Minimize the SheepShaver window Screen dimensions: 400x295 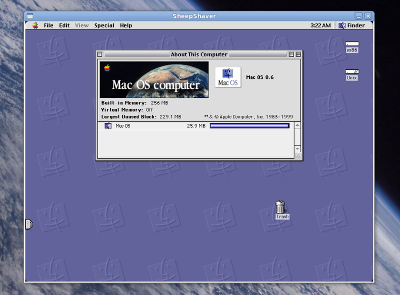[358, 16]
